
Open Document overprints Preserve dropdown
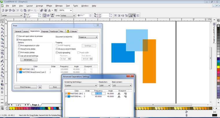tap(88, 37)
